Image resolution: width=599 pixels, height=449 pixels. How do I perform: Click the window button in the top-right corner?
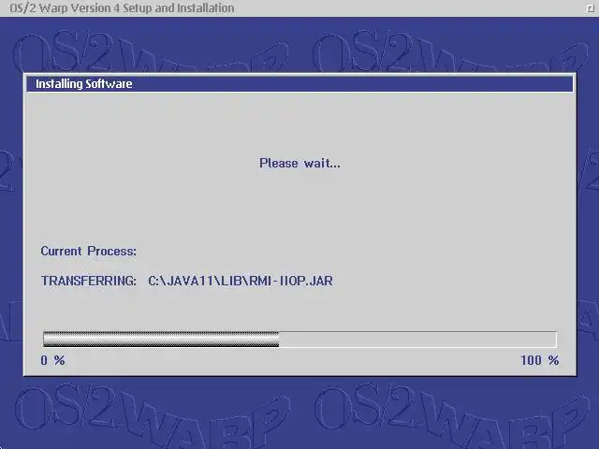591,8
